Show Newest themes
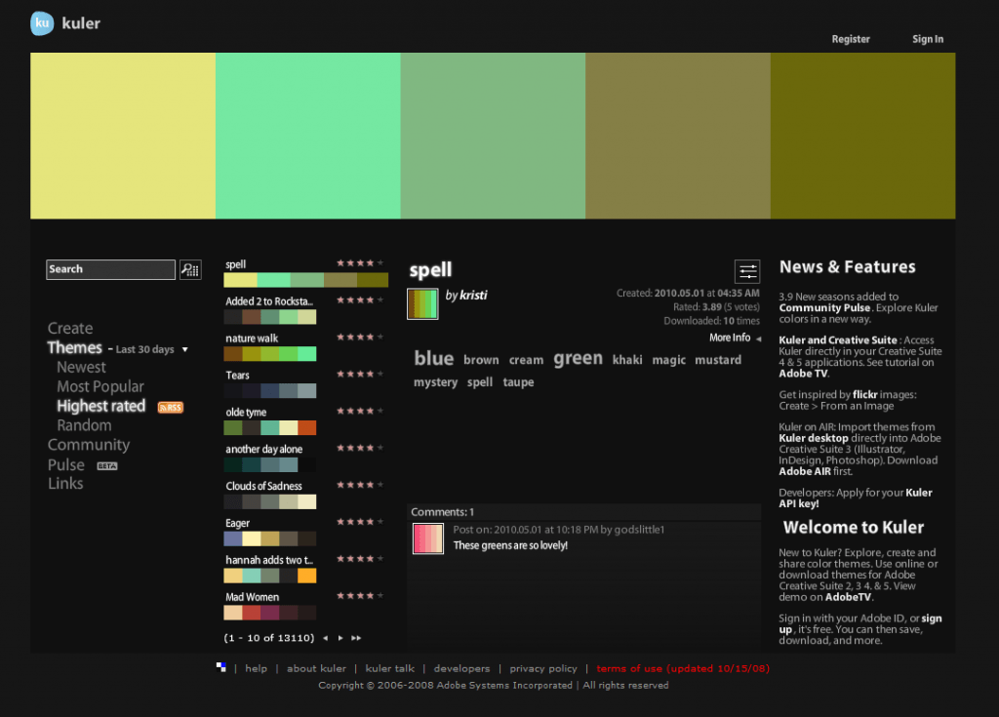The image size is (999, 717). pyautogui.click(x=81, y=367)
